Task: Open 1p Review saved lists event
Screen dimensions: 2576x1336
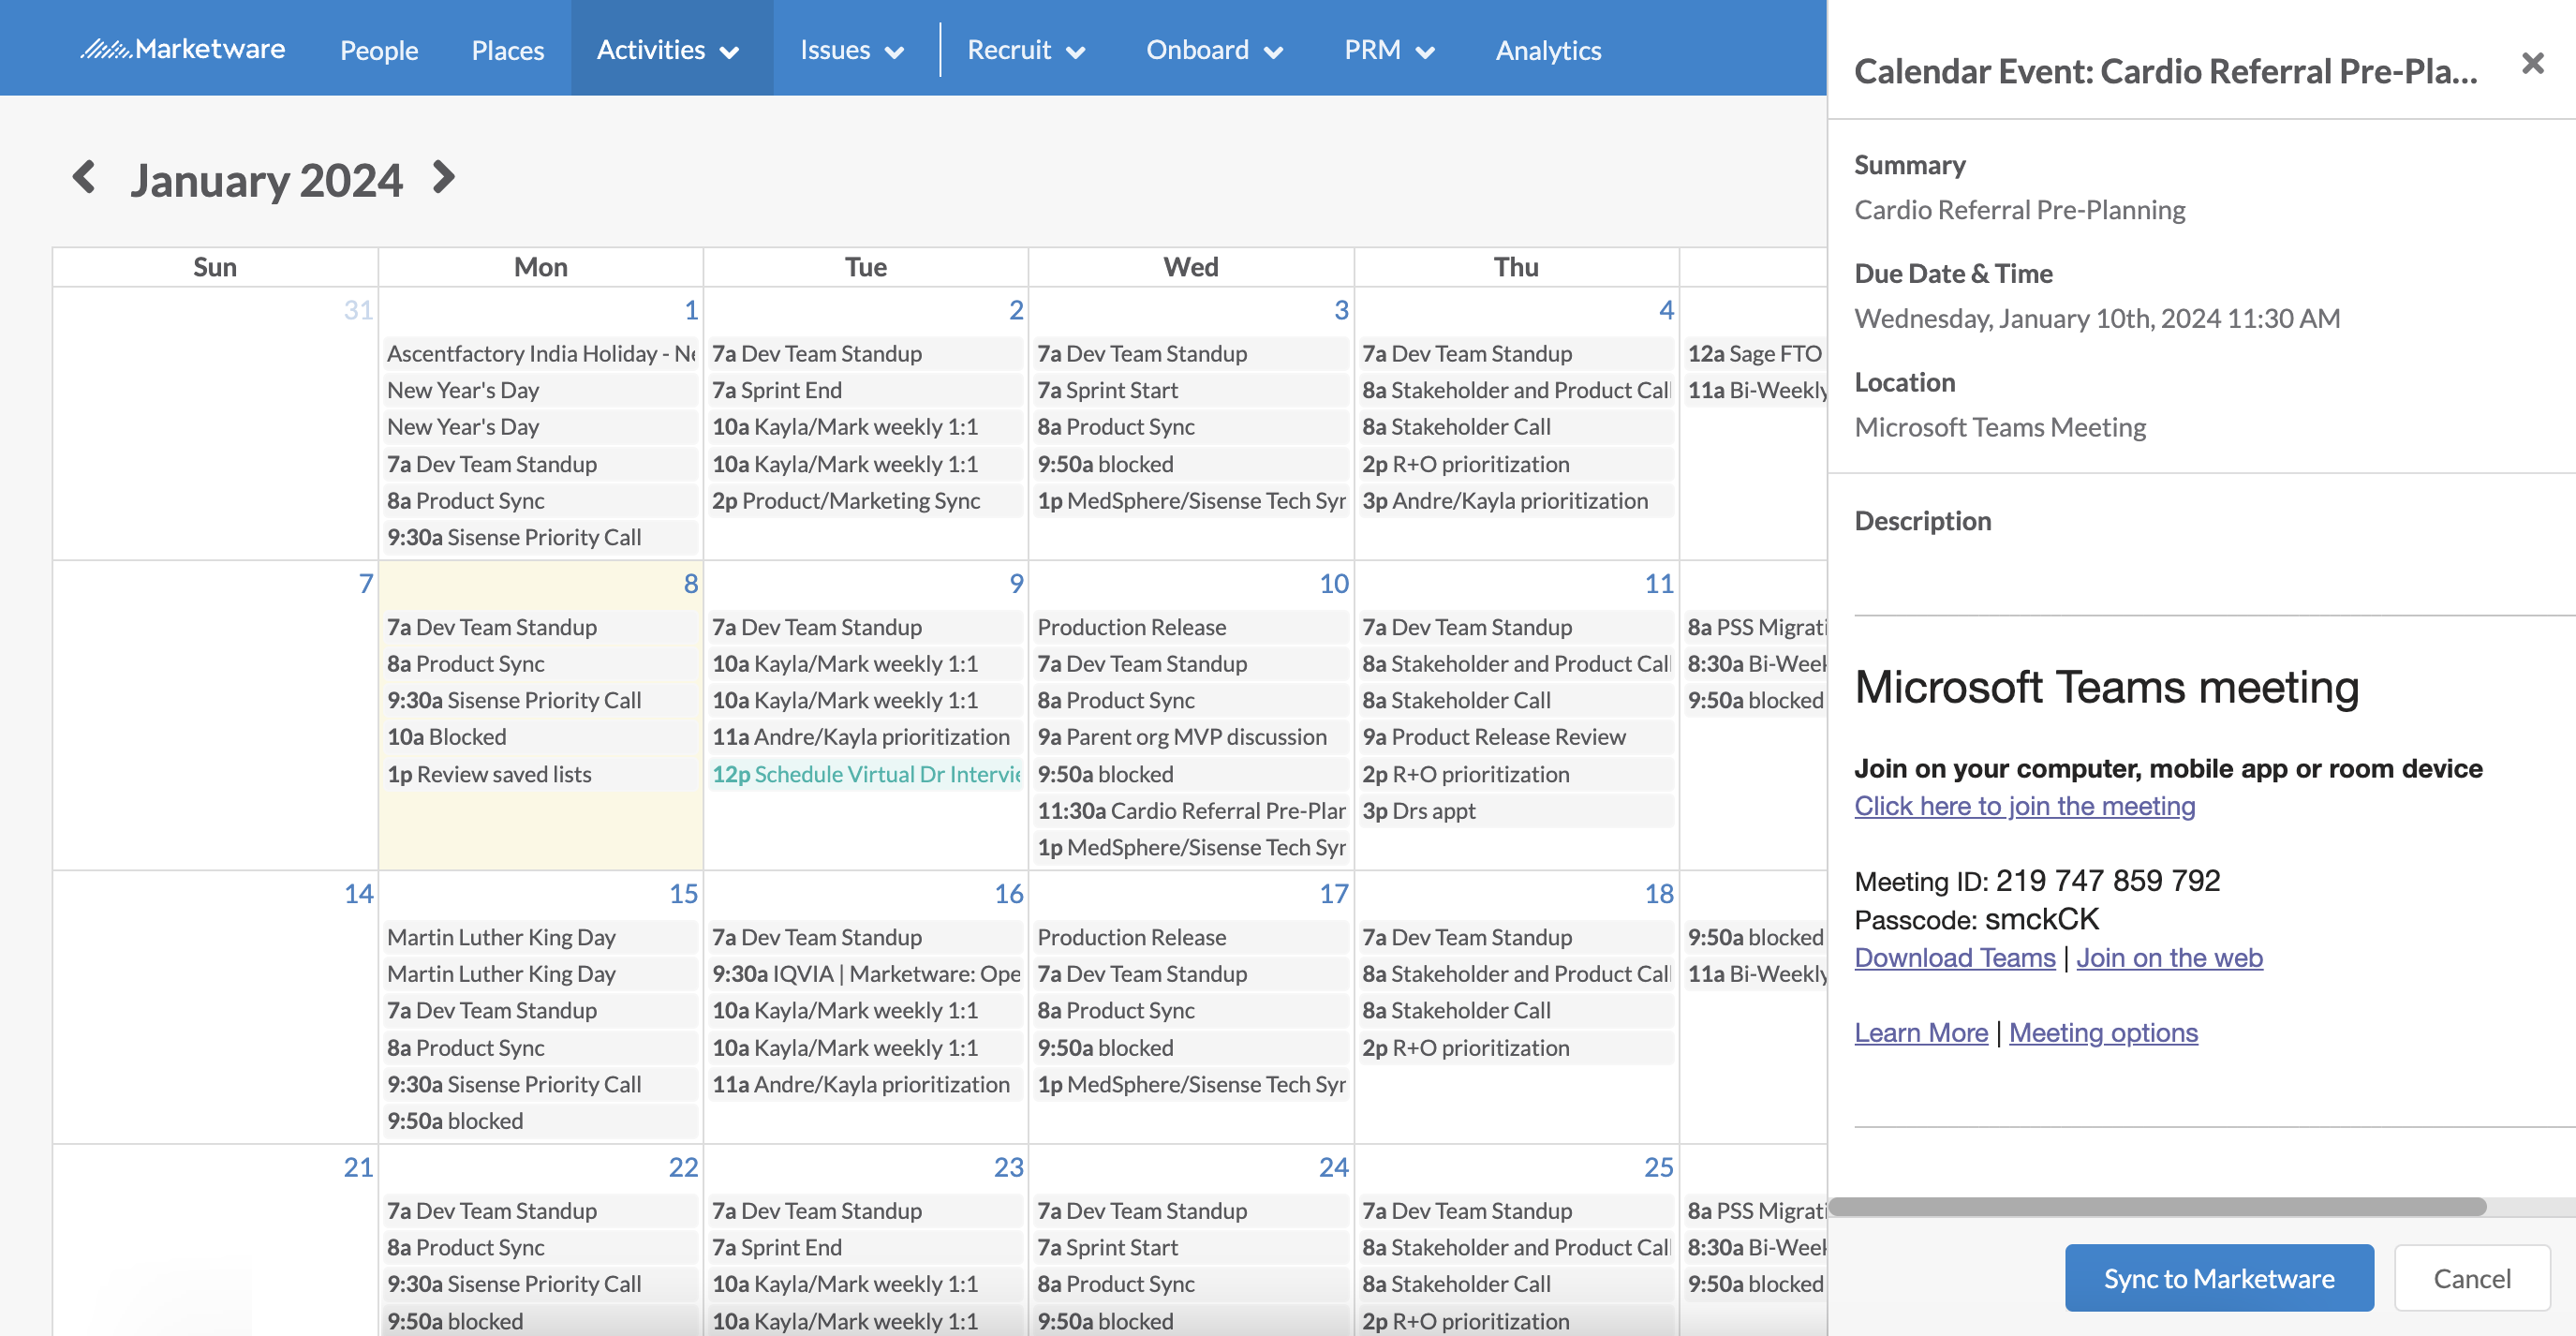Action: (x=540, y=774)
